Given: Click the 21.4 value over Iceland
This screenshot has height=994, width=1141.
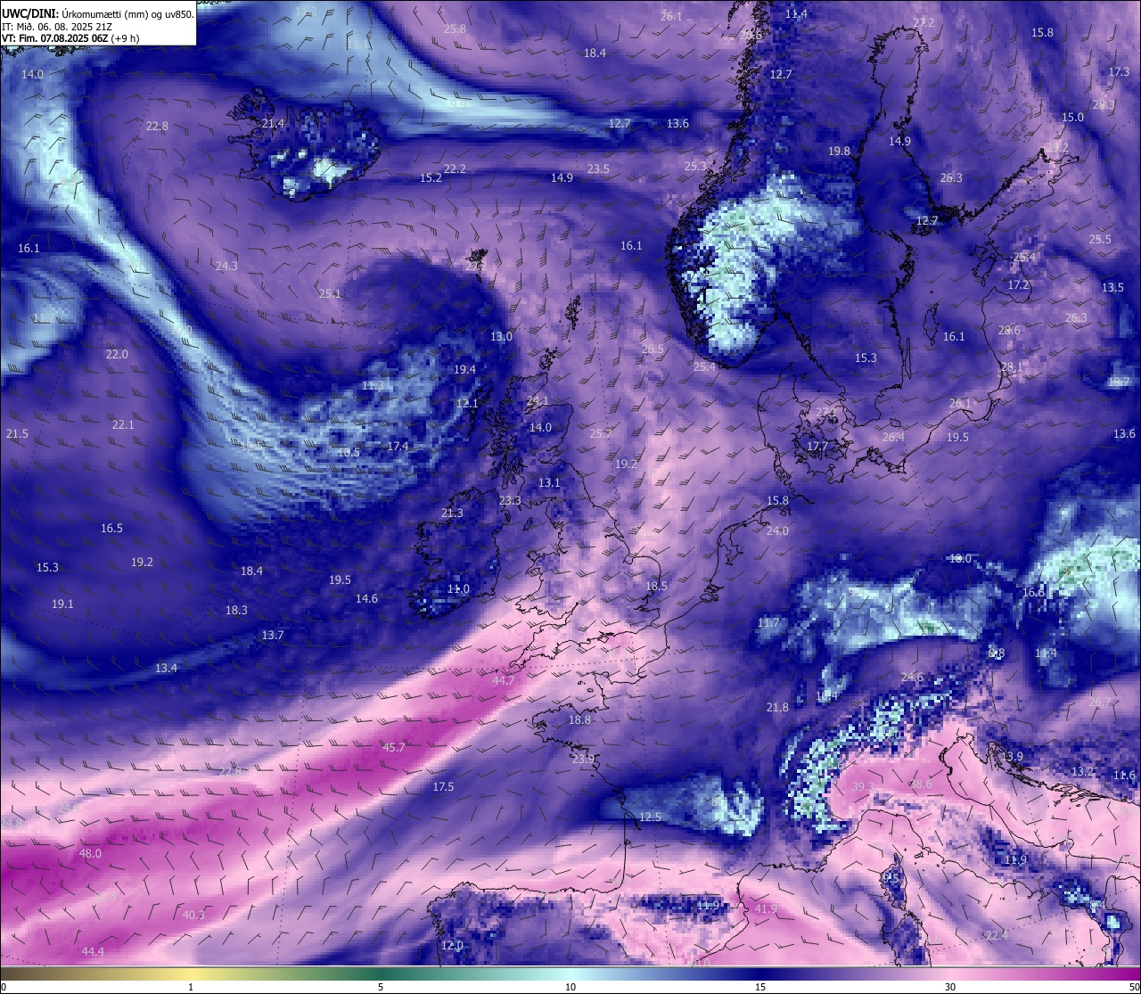Looking at the screenshot, I should [x=273, y=124].
